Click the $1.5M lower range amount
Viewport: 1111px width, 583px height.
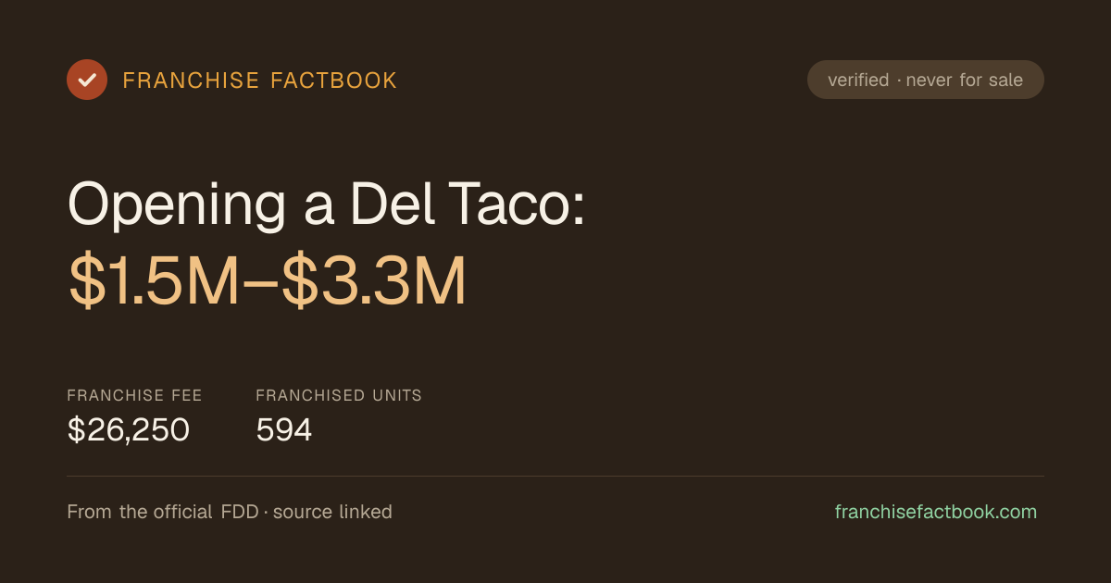pyautogui.click(x=154, y=281)
